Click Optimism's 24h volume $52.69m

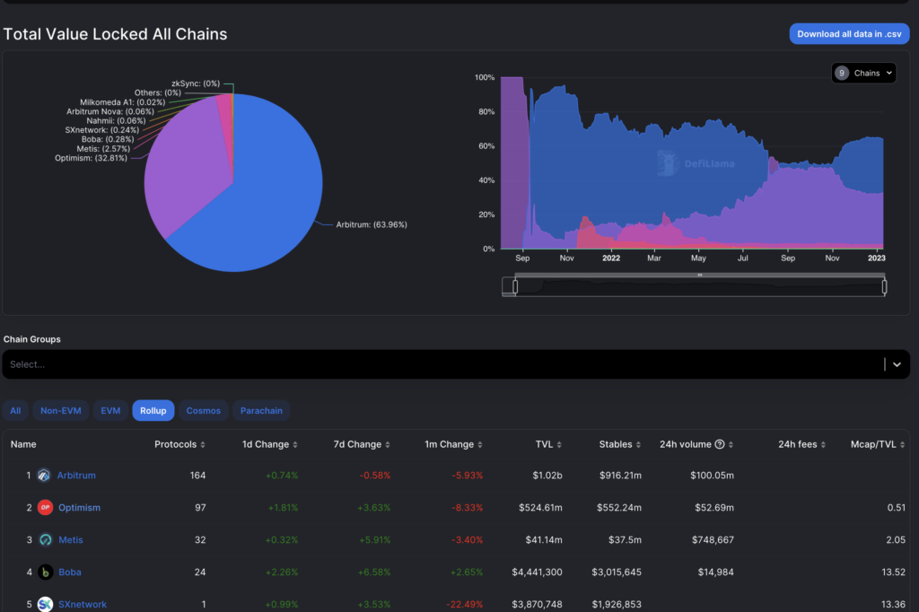[x=714, y=508]
